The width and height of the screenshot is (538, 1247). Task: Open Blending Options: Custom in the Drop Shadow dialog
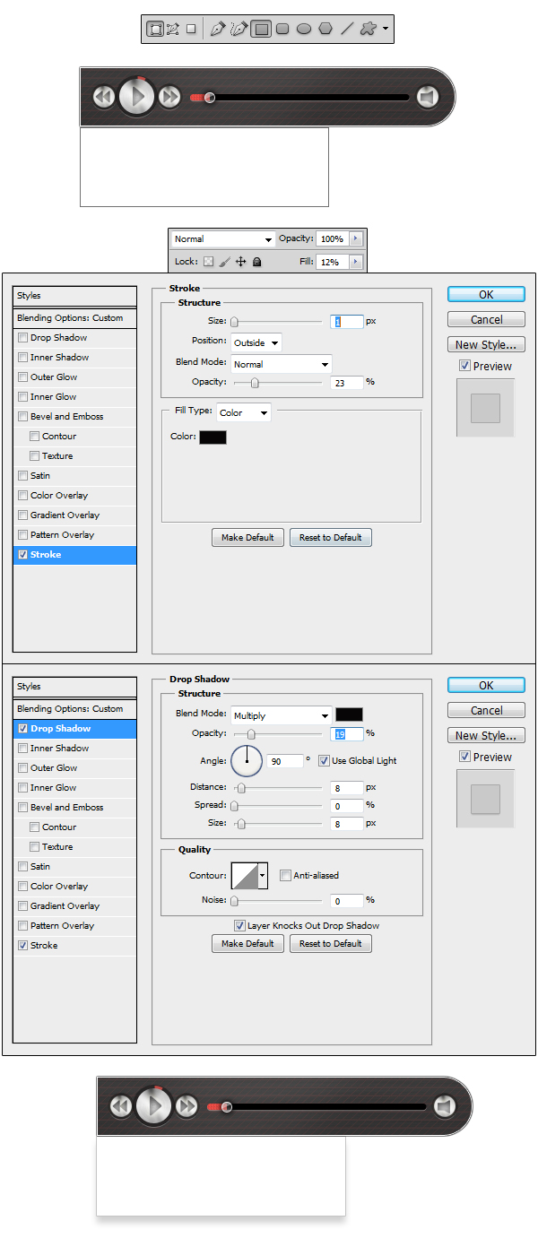point(75,709)
